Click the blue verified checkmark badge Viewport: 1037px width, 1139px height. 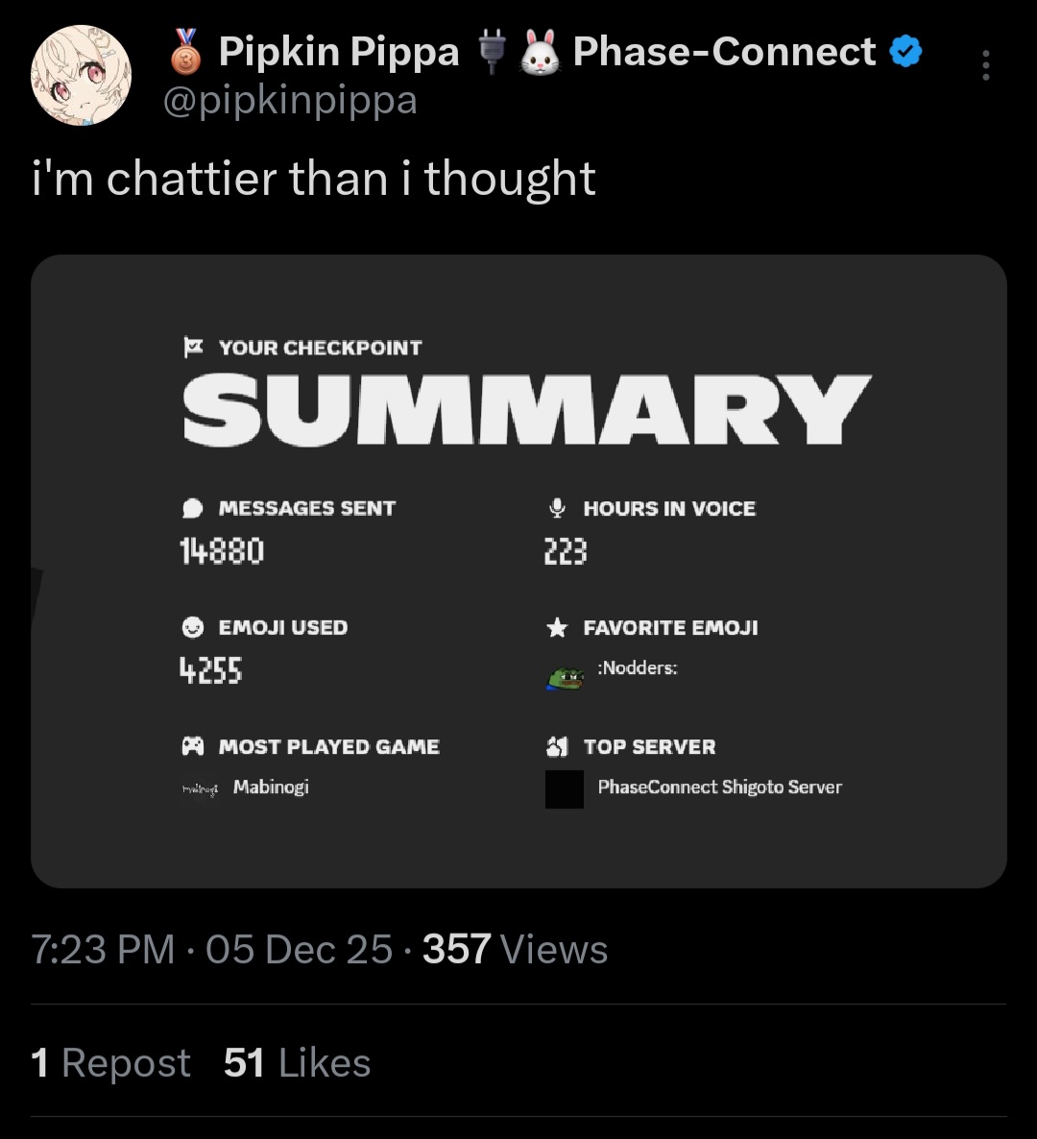coord(905,52)
